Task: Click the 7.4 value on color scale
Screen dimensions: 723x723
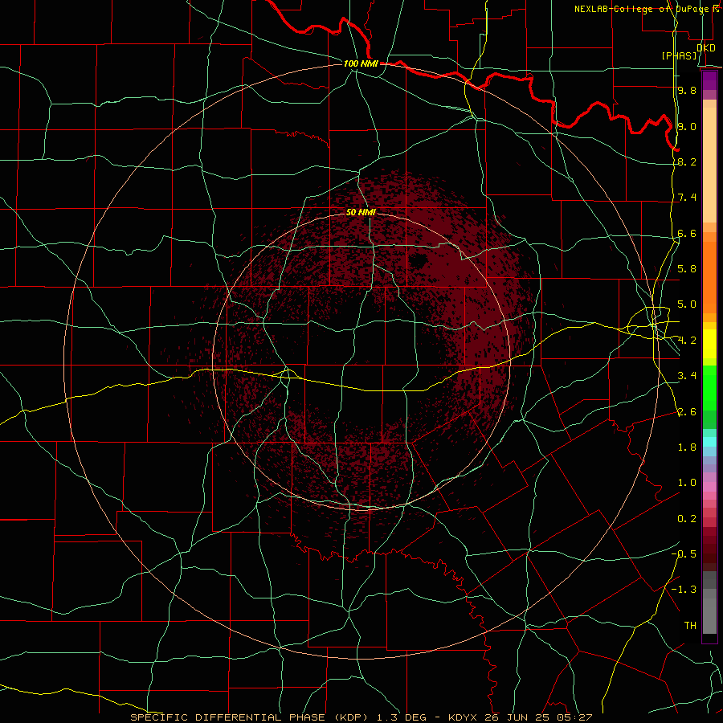Action: coord(687,198)
